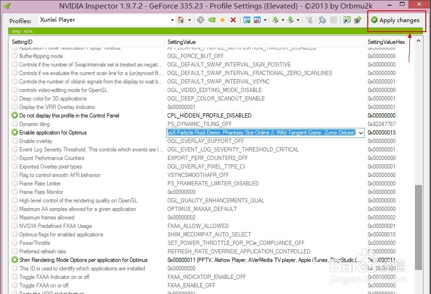Click the export profile up-arrow icon
The height and width of the screenshot is (294, 431).
click(275, 20)
